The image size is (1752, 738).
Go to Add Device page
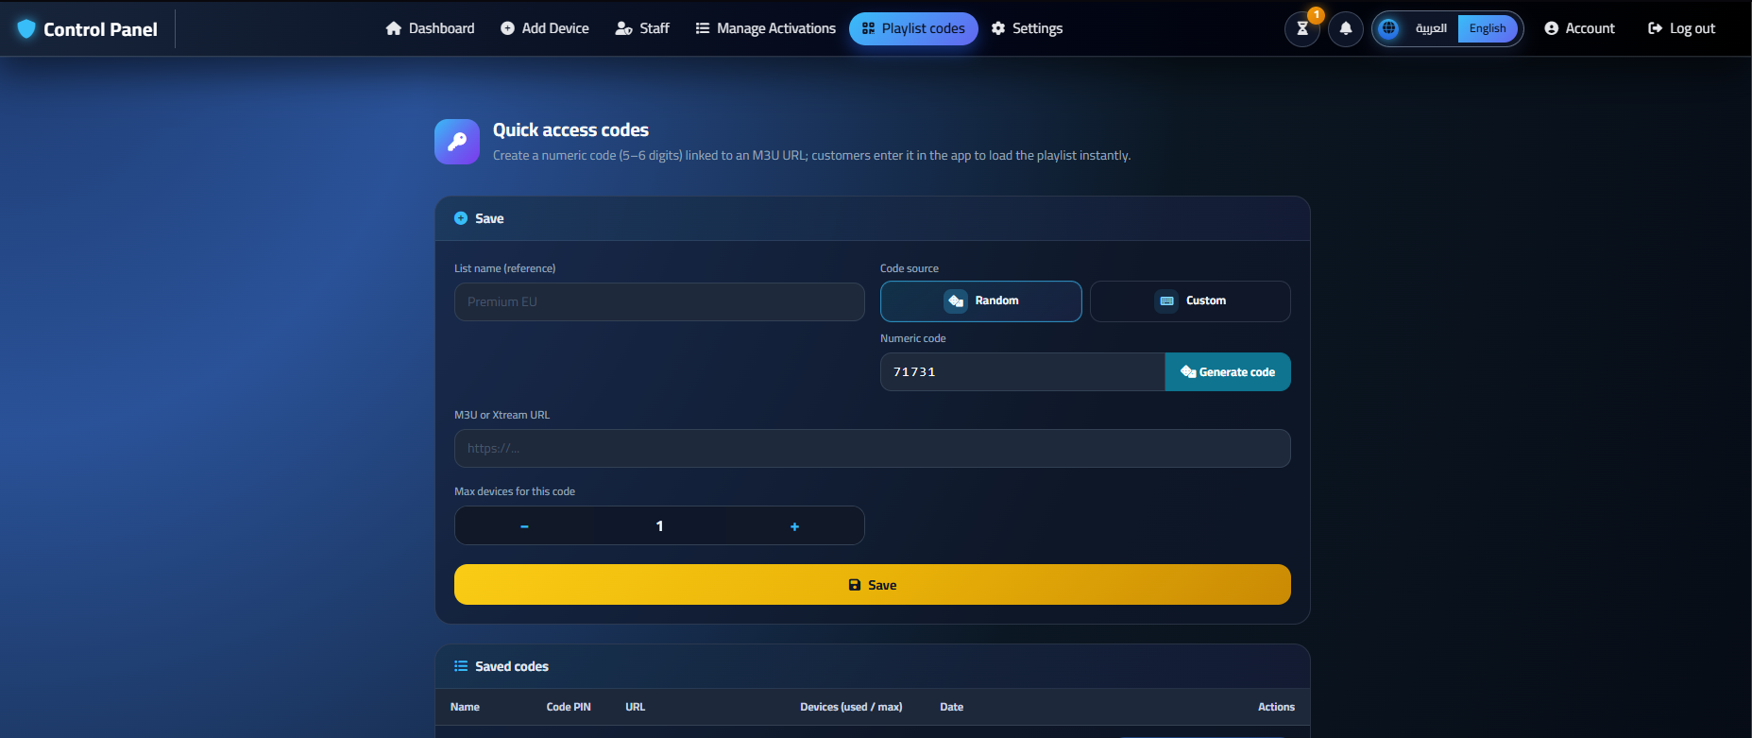pos(545,28)
